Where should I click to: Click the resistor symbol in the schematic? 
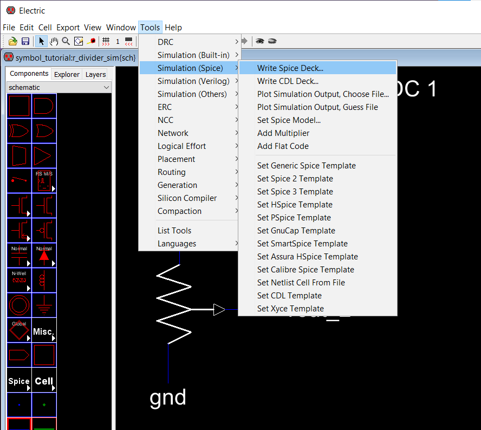(173, 303)
